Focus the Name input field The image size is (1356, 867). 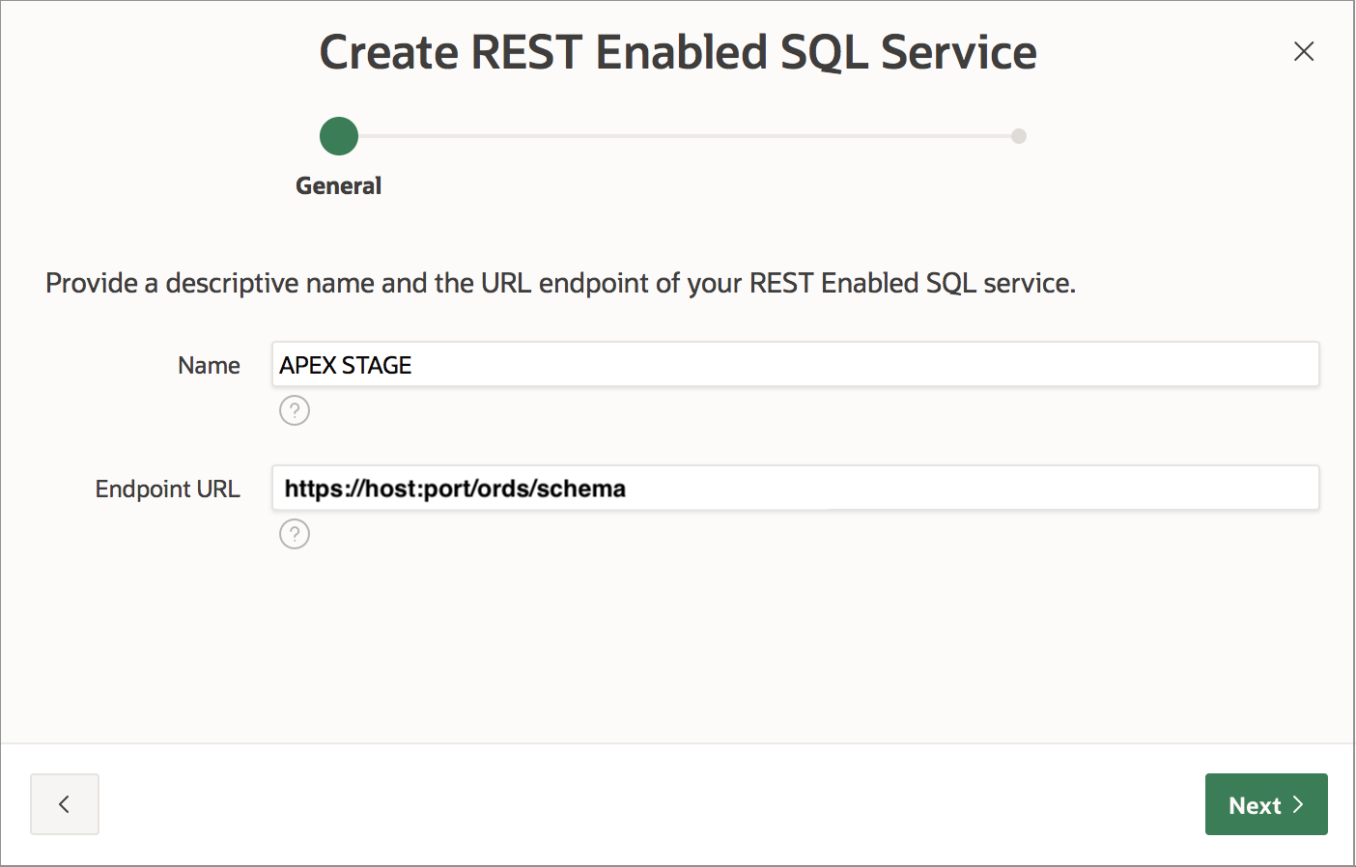(795, 365)
